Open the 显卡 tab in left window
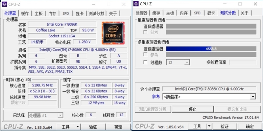The height and width of the screenshot is (131, 263). point(79,13)
